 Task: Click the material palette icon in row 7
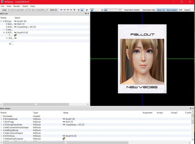[16, 35]
